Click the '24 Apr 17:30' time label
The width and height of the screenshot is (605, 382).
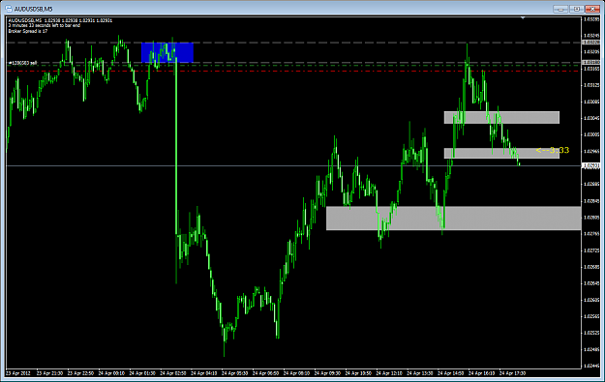[x=512, y=373]
